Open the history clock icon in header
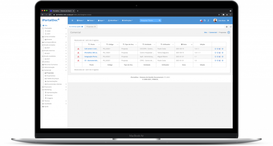Viewport: 273px width, 146px height. pyautogui.click(x=205, y=20)
